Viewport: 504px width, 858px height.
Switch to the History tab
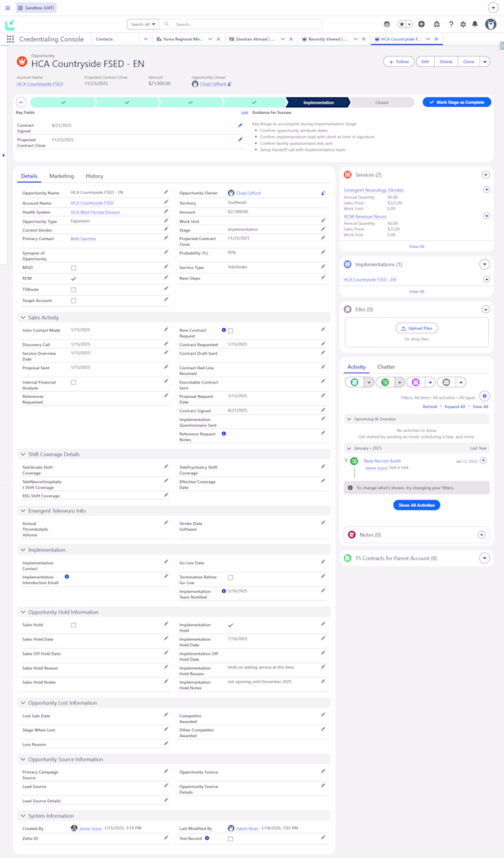click(94, 176)
